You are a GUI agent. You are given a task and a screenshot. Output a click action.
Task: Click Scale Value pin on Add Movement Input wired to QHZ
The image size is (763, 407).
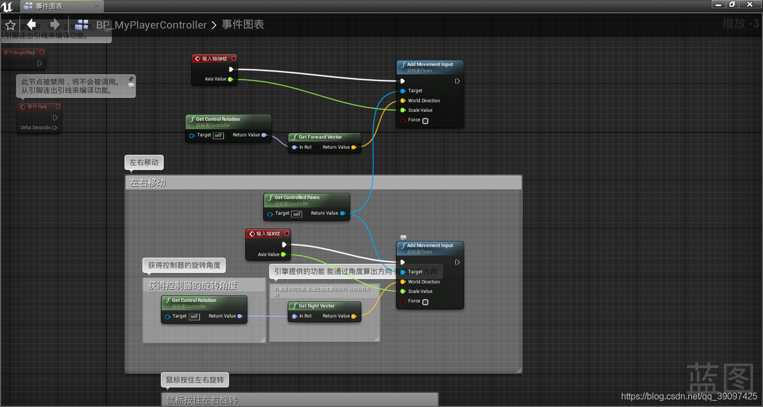pos(403,110)
